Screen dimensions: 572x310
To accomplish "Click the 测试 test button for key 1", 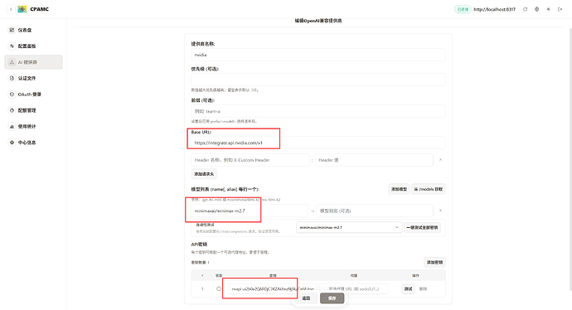I will (x=408, y=288).
